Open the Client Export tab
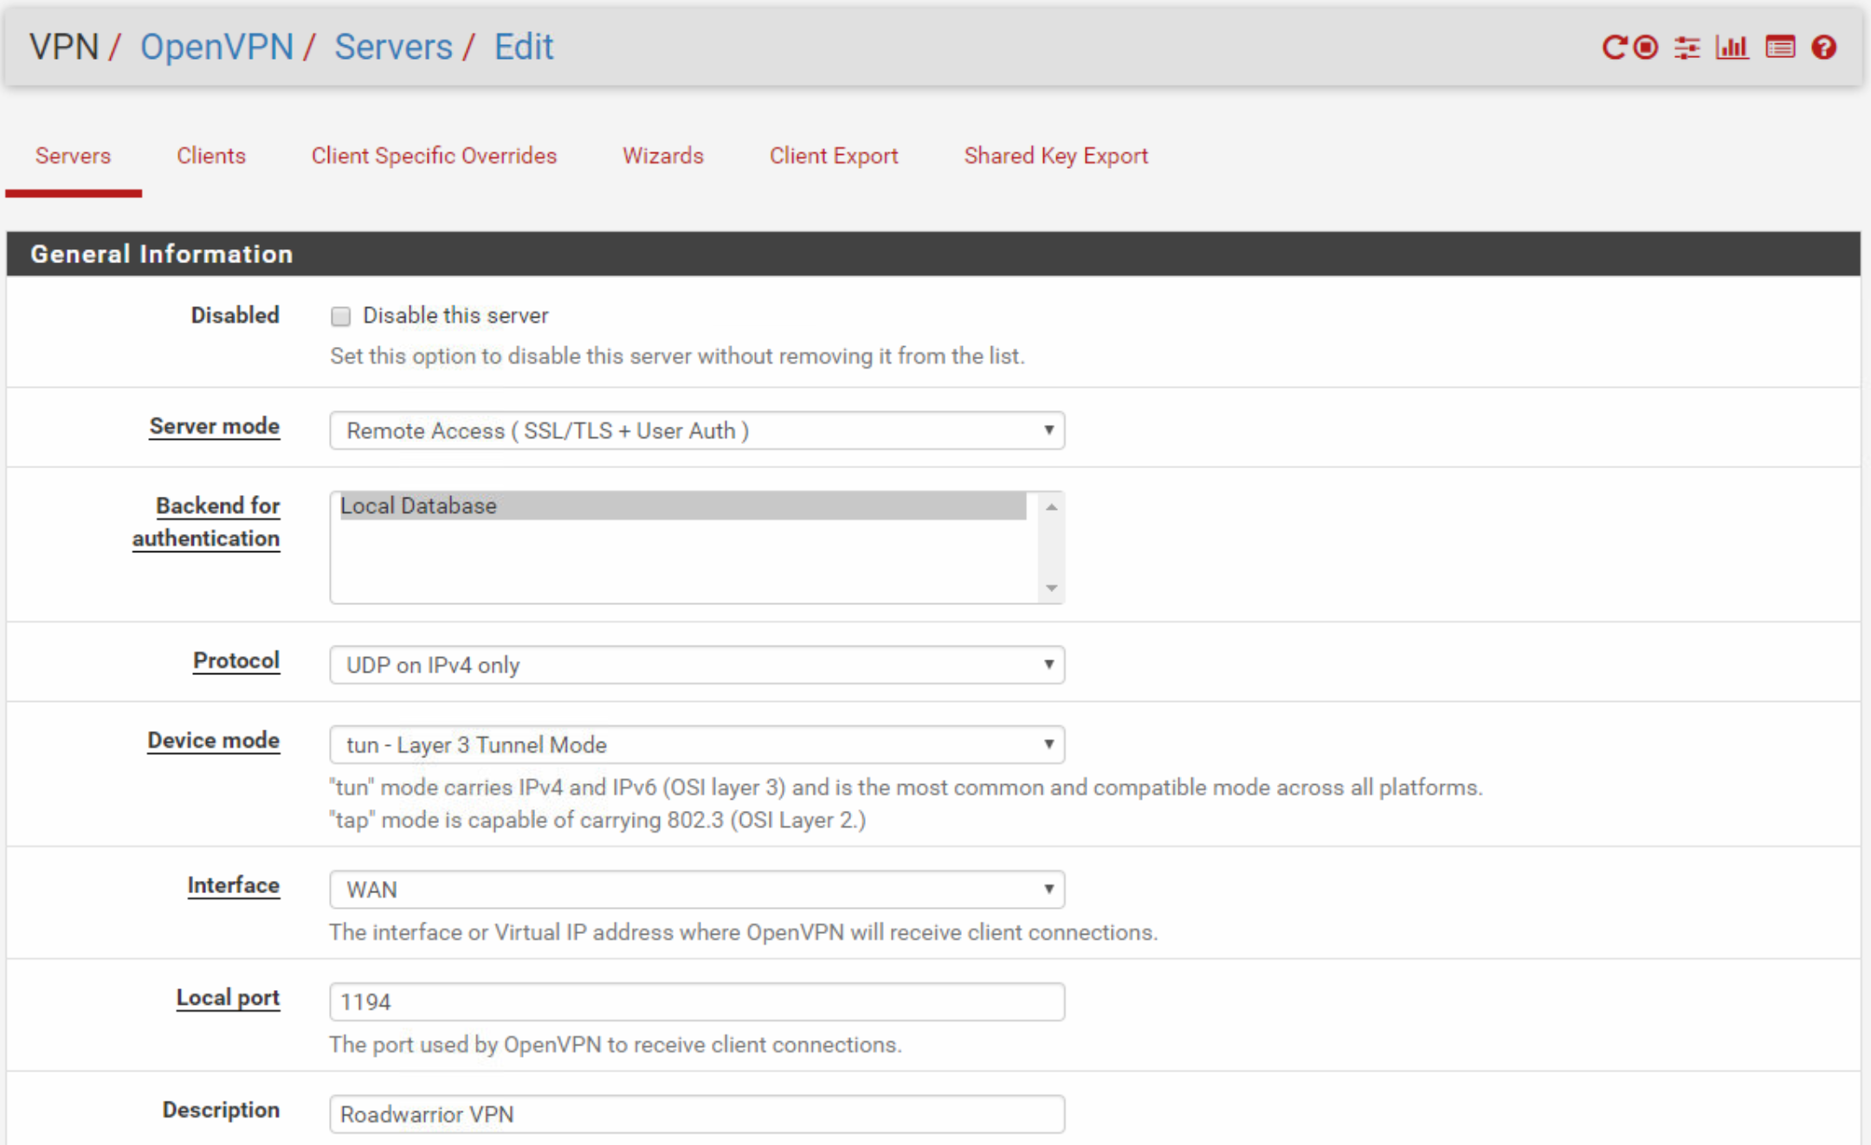The height and width of the screenshot is (1145, 1871). tap(833, 155)
